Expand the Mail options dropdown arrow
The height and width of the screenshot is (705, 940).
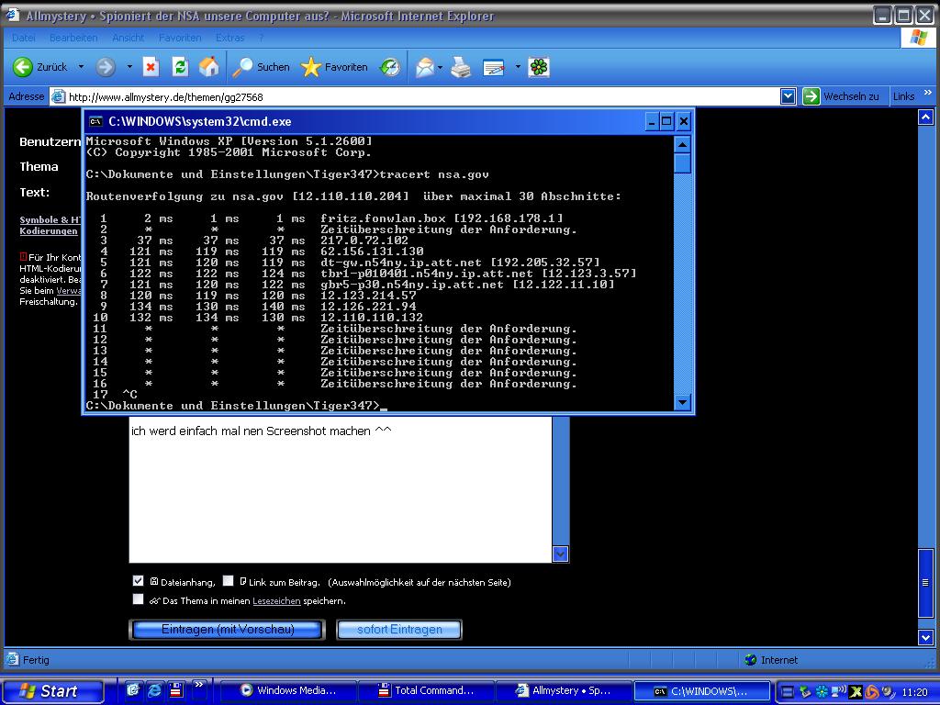click(x=440, y=67)
